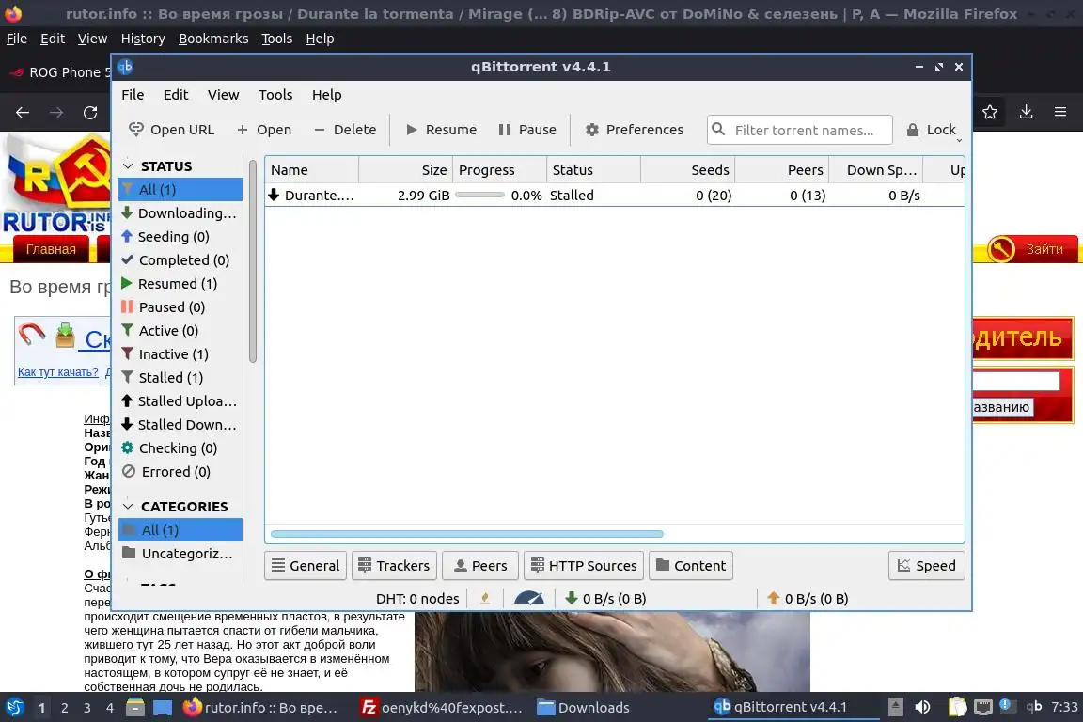This screenshot has width=1083, height=722.
Task: Click the sidebar vertical scrollbar
Action: point(253,261)
